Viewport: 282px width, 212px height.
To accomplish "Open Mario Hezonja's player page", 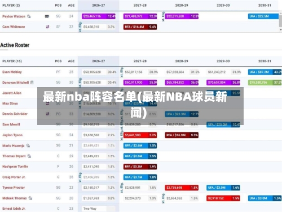I will (14, 146).
